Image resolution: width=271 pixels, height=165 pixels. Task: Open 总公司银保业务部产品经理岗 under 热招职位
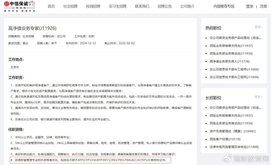coord(235,38)
